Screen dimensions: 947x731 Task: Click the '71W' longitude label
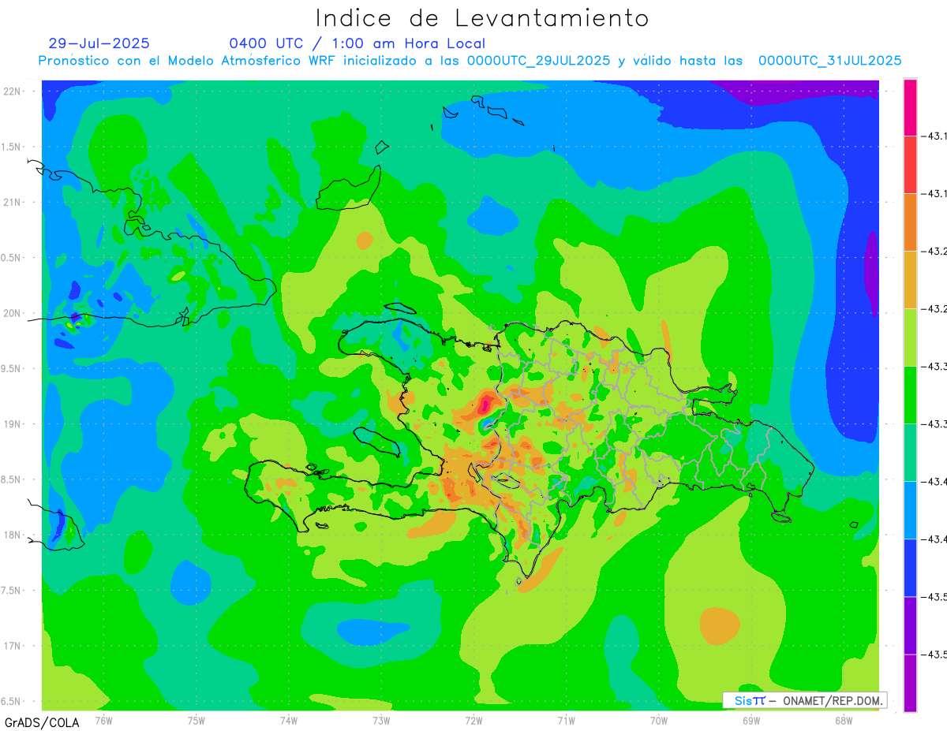click(x=566, y=720)
